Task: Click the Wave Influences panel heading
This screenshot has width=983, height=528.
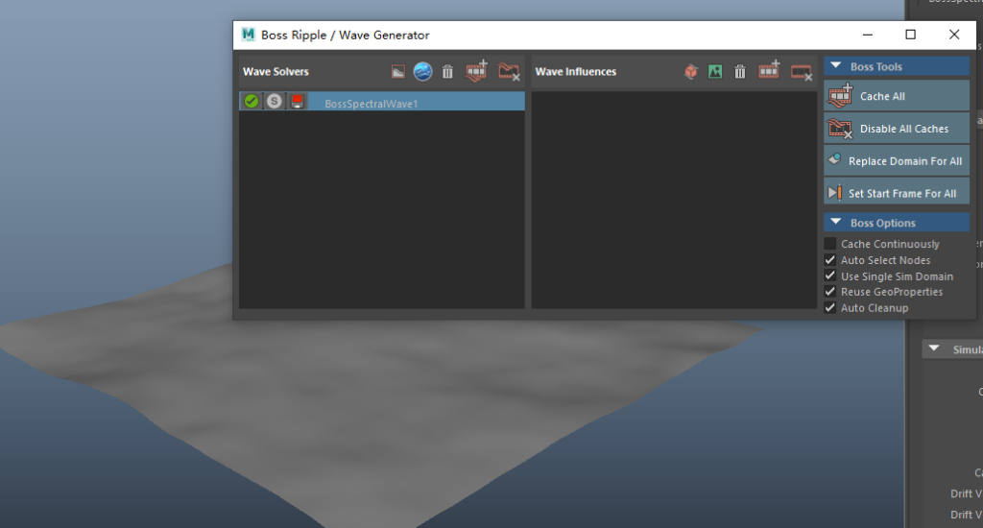Action: [x=576, y=71]
